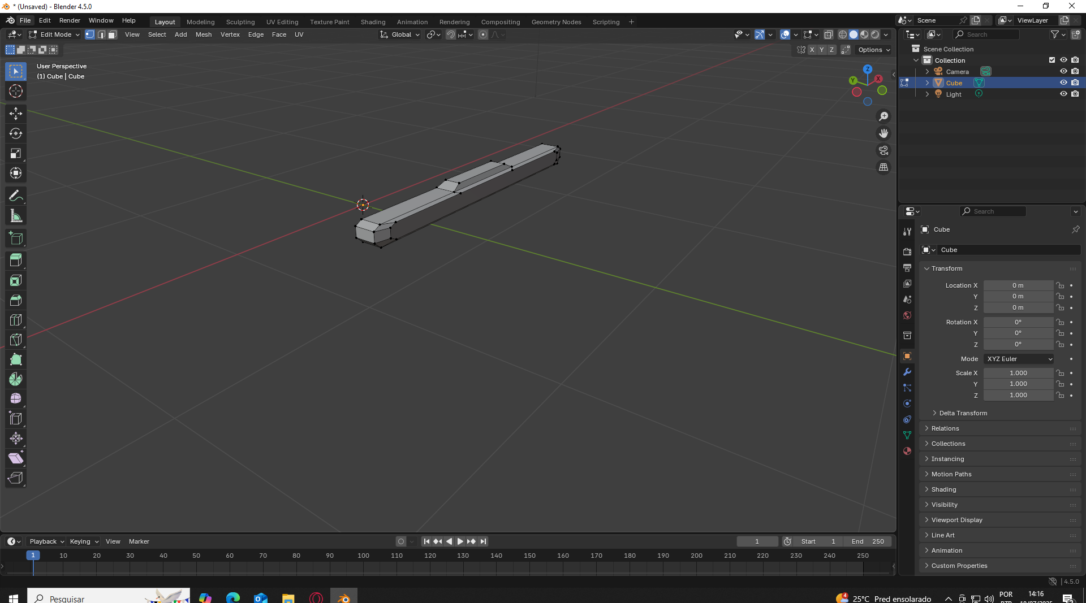Add a new workspace tab
Screen dimensions: 1086x603
point(631,22)
